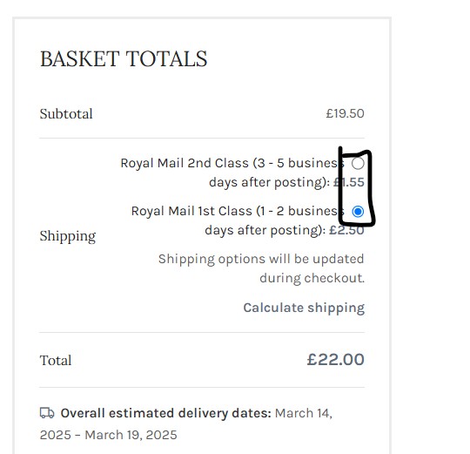This screenshot has height=454, width=470.
Task: Click the £1.55 second class price
Action: [349, 182]
